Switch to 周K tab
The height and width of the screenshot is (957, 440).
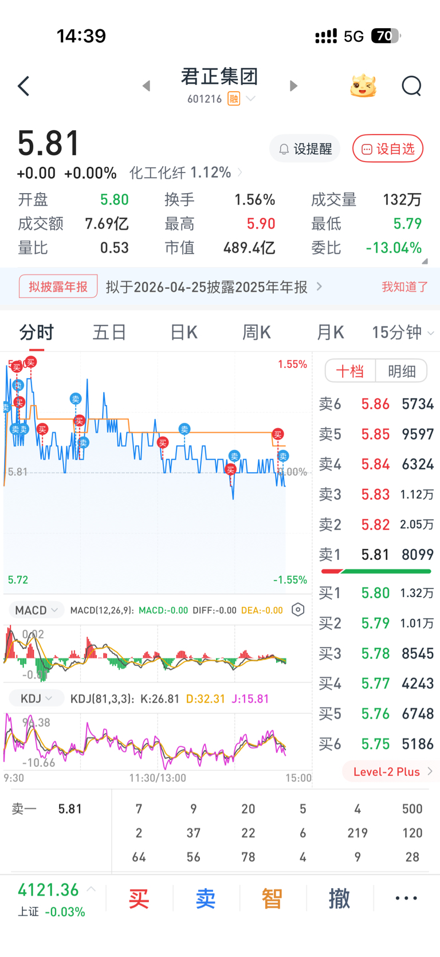click(x=257, y=332)
